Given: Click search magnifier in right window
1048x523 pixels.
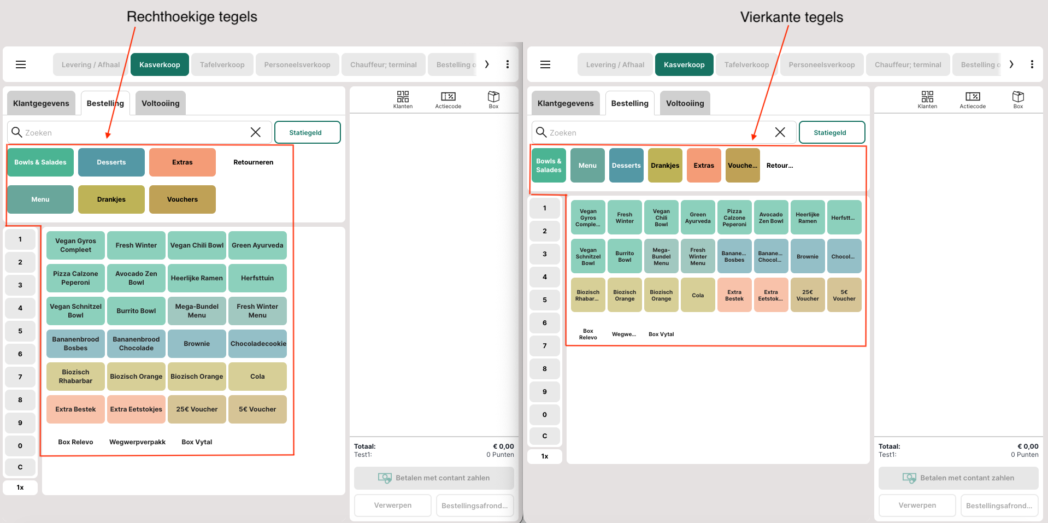Looking at the screenshot, I should point(541,132).
